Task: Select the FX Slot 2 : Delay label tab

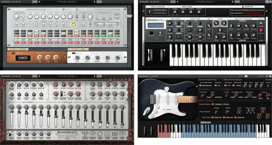Action: tap(78, 49)
